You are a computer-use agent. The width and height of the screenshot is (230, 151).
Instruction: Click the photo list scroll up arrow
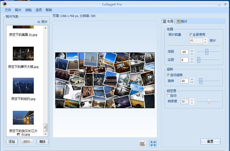pos(46,28)
